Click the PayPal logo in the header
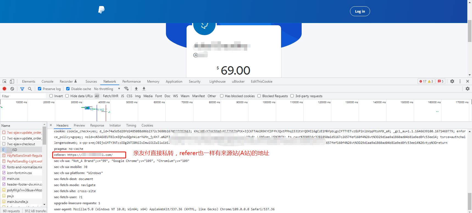This screenshot has width=472, height=213. [x=101, y=10]
